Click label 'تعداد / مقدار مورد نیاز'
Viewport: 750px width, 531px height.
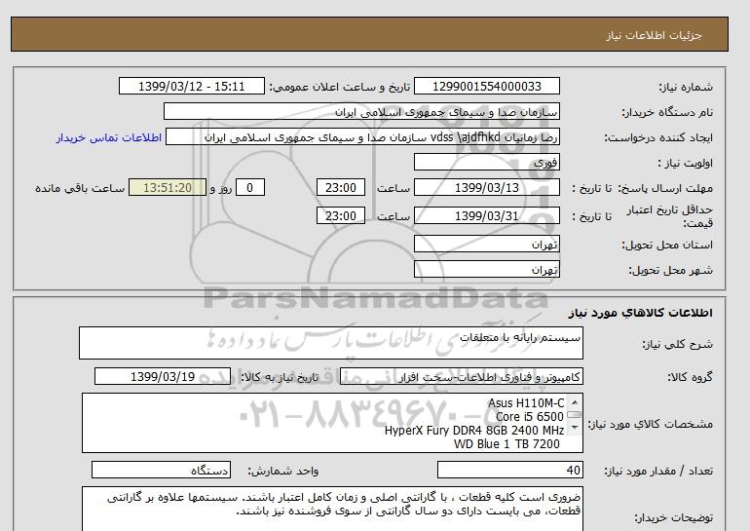pos(658,471)
